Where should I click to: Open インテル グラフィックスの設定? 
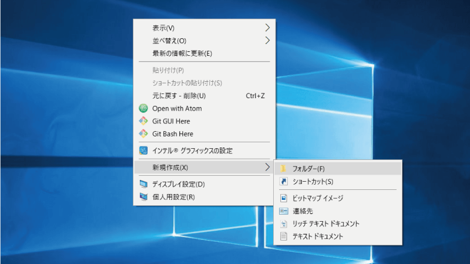pos(204,151)
